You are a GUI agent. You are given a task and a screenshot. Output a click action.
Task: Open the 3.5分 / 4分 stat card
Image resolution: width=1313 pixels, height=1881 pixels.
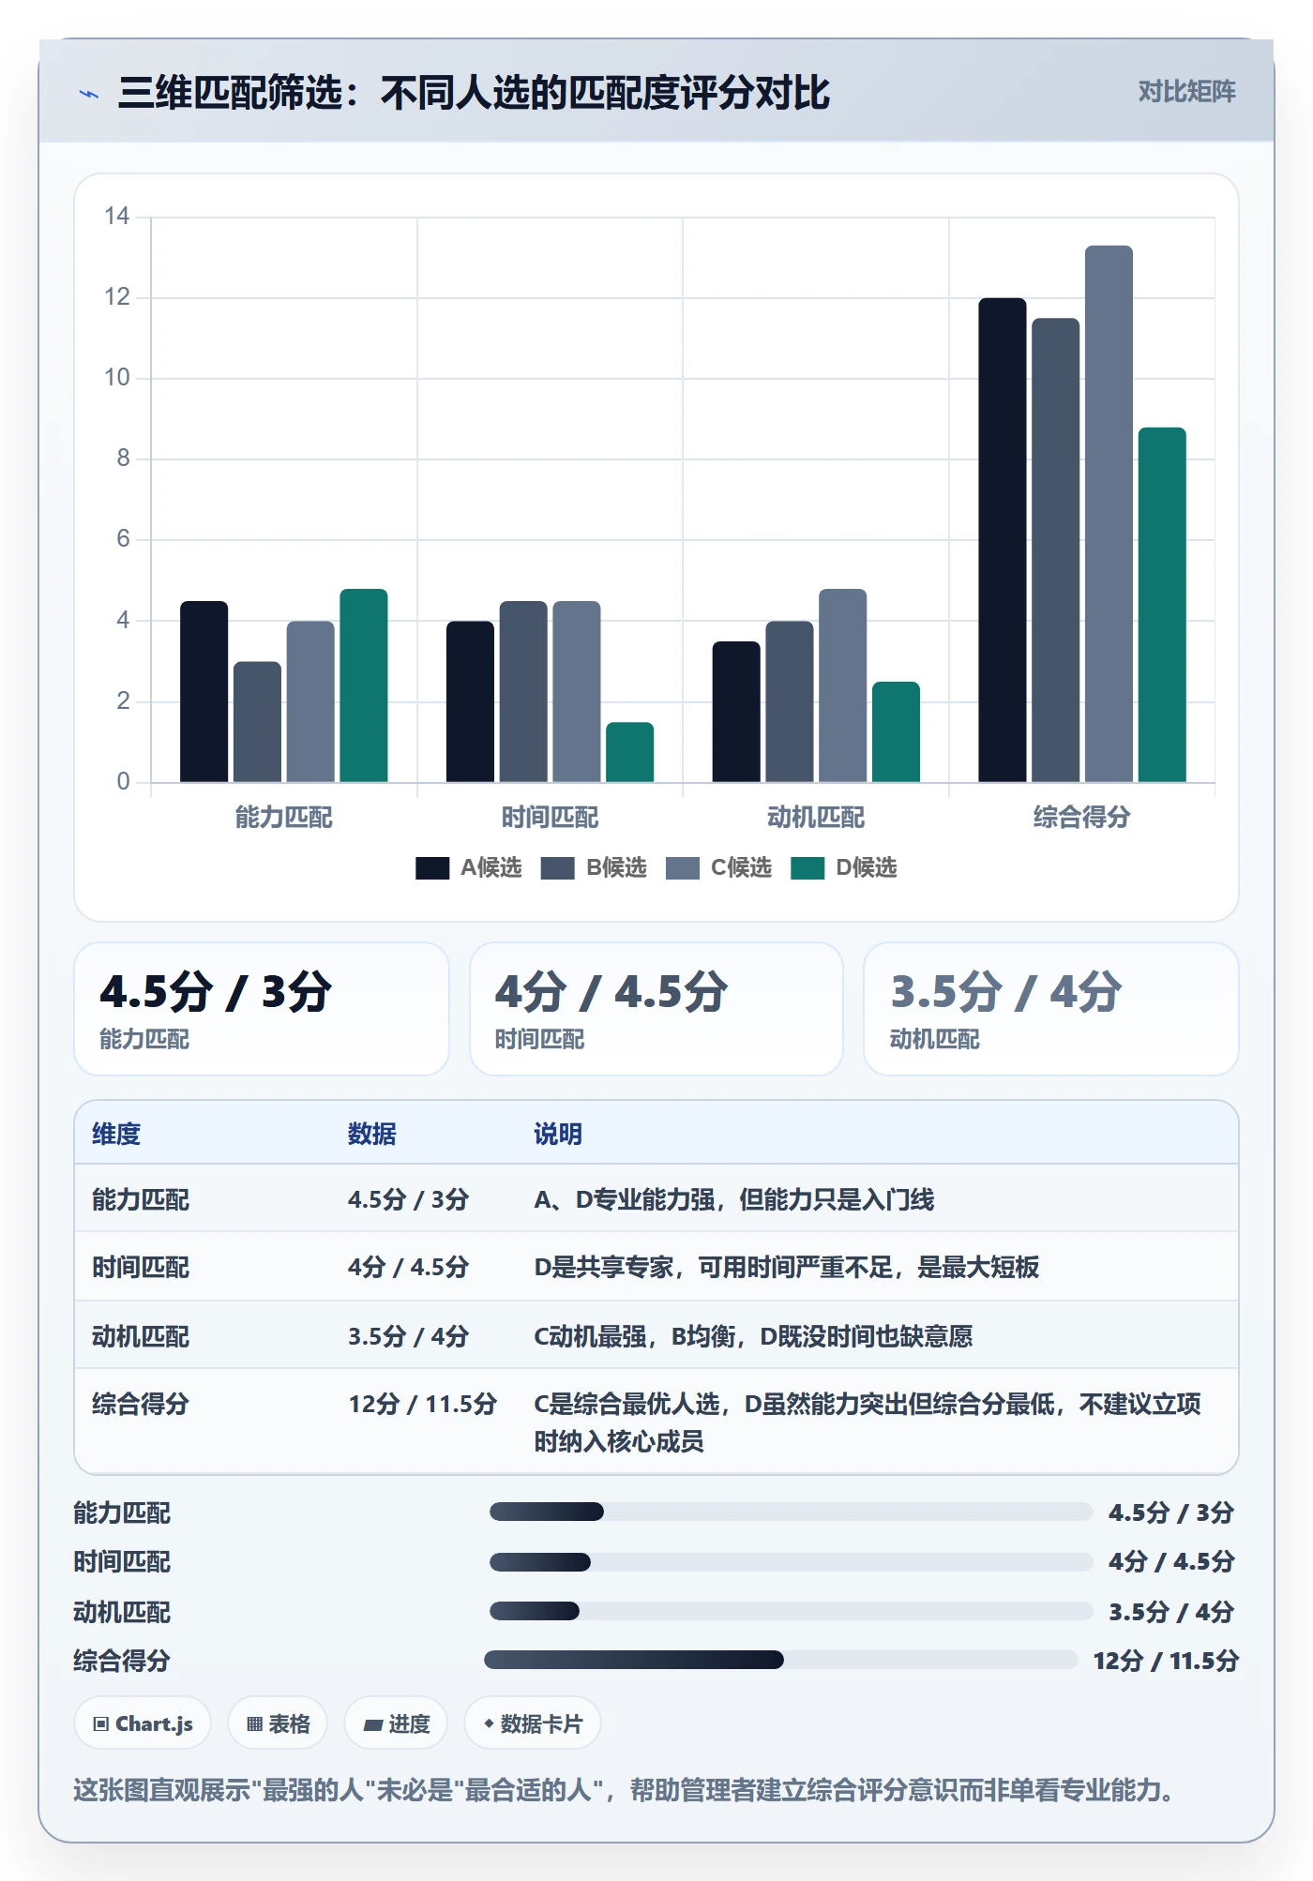[x=1051, y=1009]
